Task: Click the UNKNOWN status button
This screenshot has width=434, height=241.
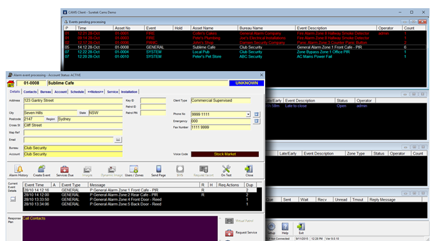Action: coord(246,83)
